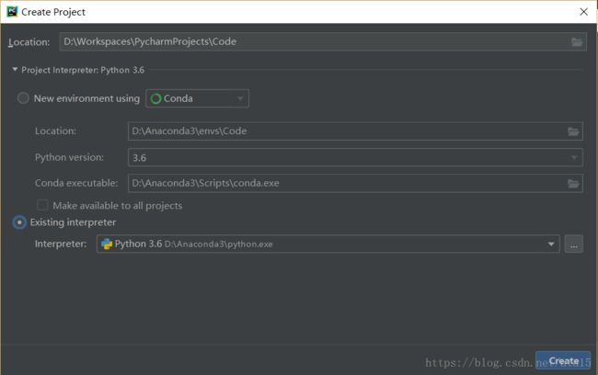598x375 pixels.
Task: Select New environment using radio button
Action: (23, 98)
